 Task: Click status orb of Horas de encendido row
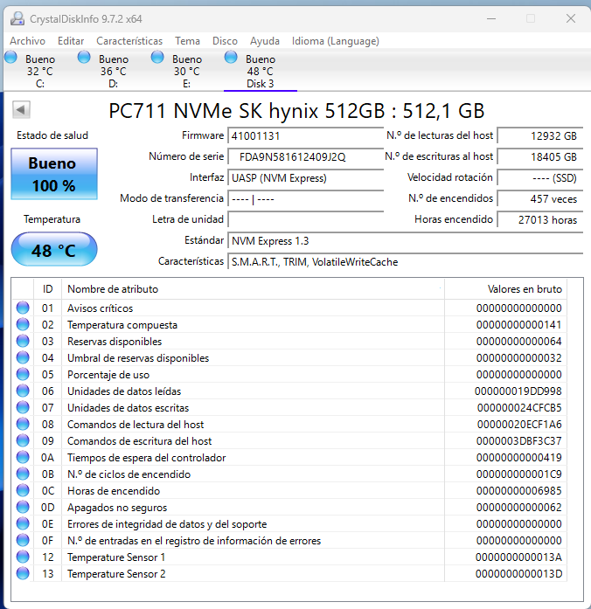pyautogui.click(x=23, y=490)
